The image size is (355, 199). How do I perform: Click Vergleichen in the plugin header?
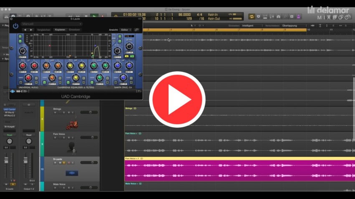pos(43,30)
